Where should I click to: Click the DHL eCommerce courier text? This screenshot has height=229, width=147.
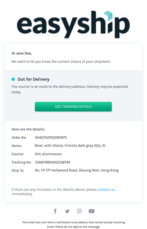point(48,154)
